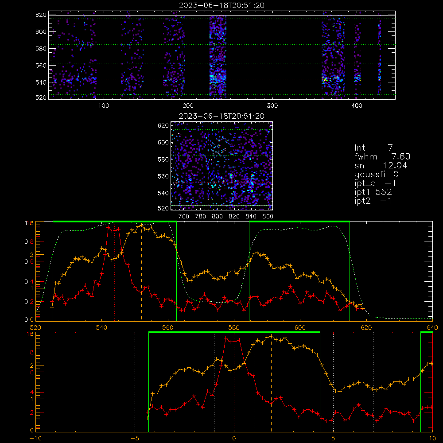Select the 'gaussfit 0' parameter line
Viewport: 443px width, 443px height.
point(376,174)
